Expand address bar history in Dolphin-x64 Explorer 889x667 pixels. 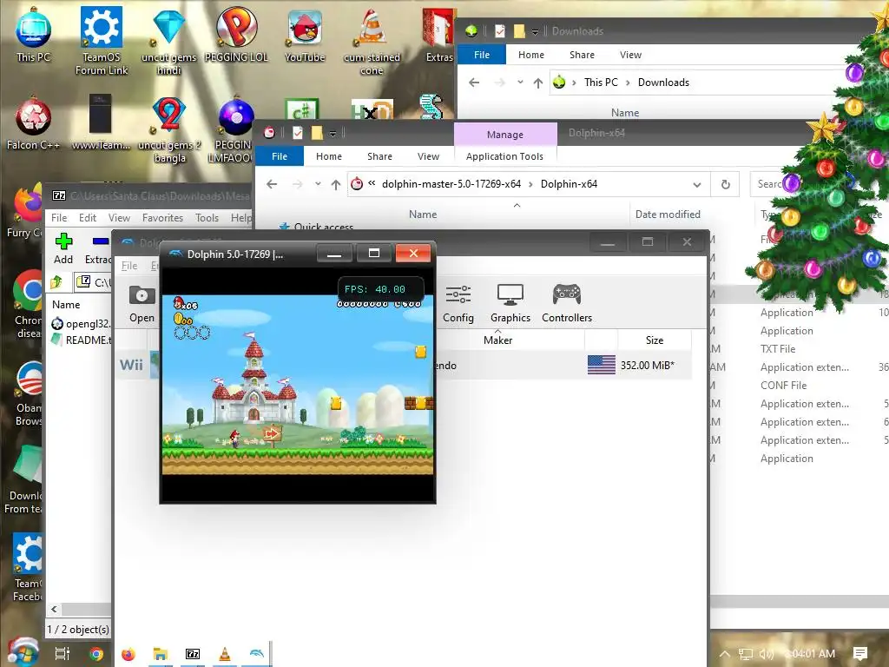click(x=697, y=184)
